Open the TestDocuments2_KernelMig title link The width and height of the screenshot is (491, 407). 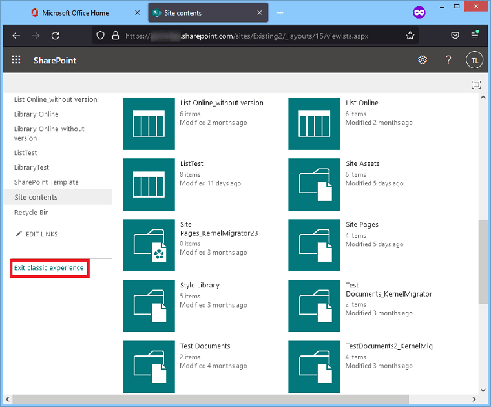[389, 346]
